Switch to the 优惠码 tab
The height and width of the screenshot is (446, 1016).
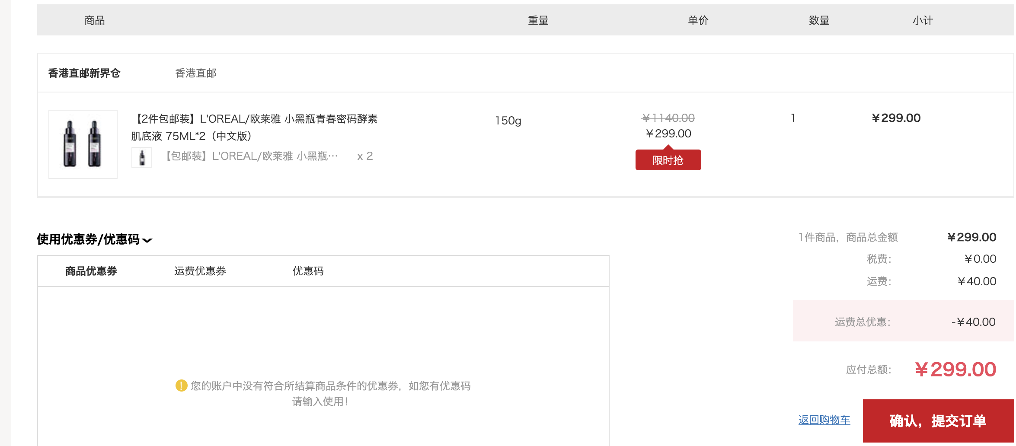click(x=308, y=271)
